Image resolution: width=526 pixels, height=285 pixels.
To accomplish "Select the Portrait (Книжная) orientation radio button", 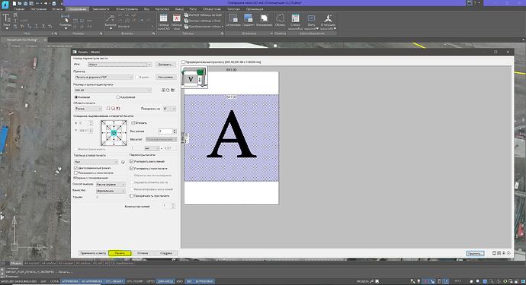I will coord(76,97).
